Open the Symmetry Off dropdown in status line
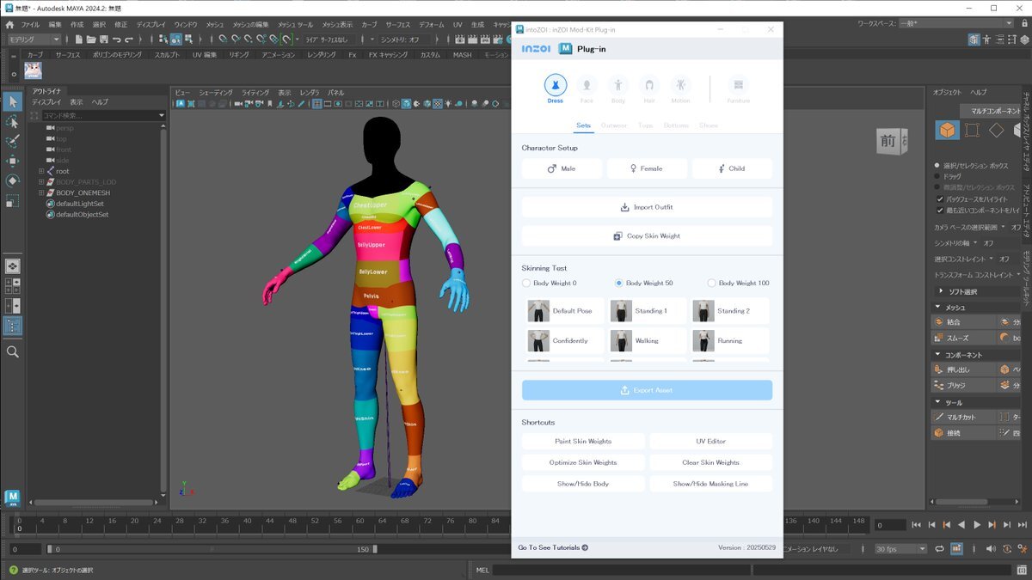Screen dimensions: 1032x580 pyautogui.click(x=404, y=39)
